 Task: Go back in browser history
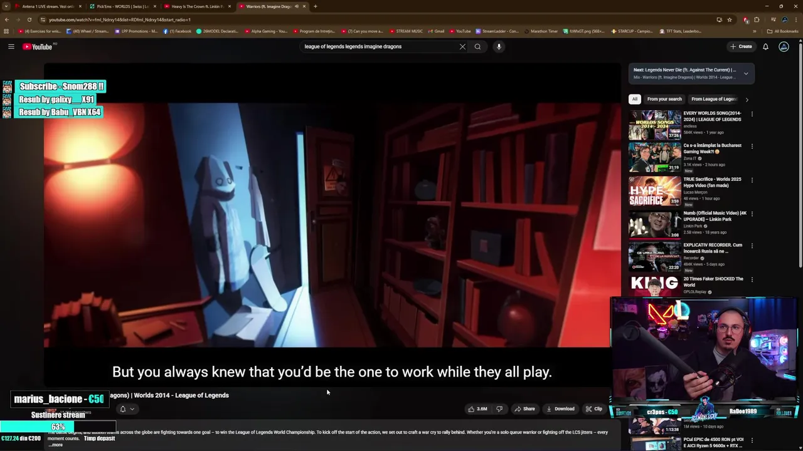click(x=7, y=19)
